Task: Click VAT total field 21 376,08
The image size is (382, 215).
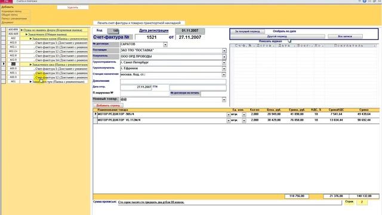Action: (336, 196)
